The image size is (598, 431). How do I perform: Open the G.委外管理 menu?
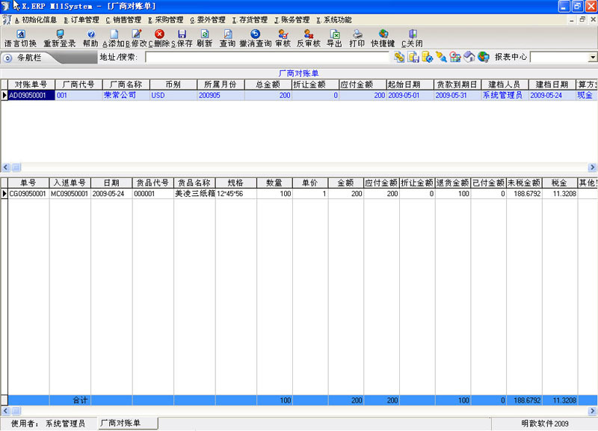pyautogui.click(x=208, y=20)
